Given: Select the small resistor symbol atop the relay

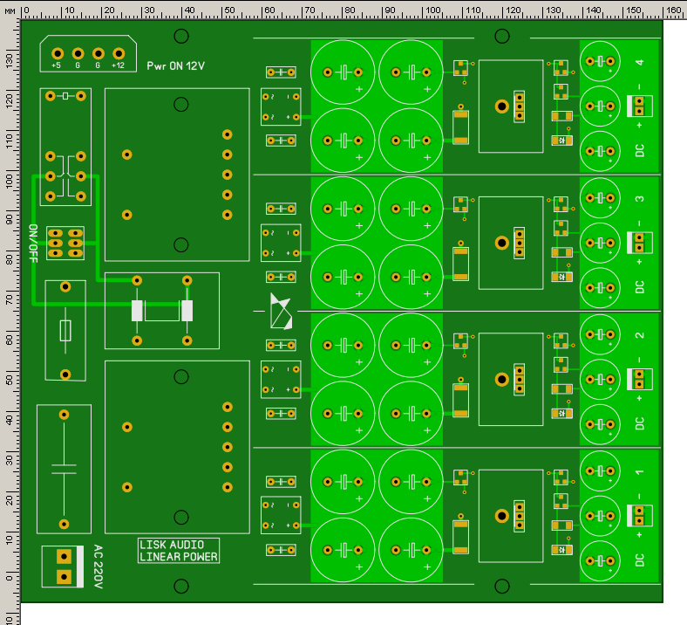Looking at the screenshot, I should 65,96.
